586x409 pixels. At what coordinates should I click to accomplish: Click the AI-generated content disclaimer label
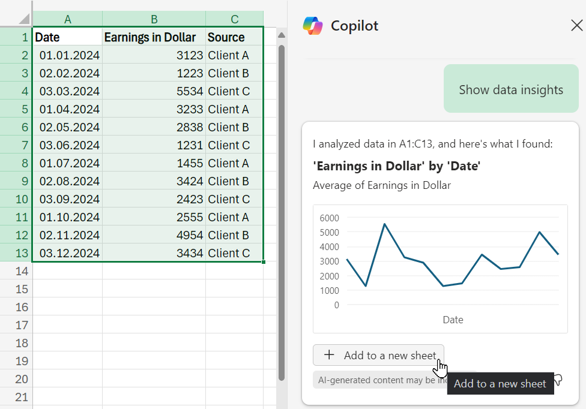point(381,380)
